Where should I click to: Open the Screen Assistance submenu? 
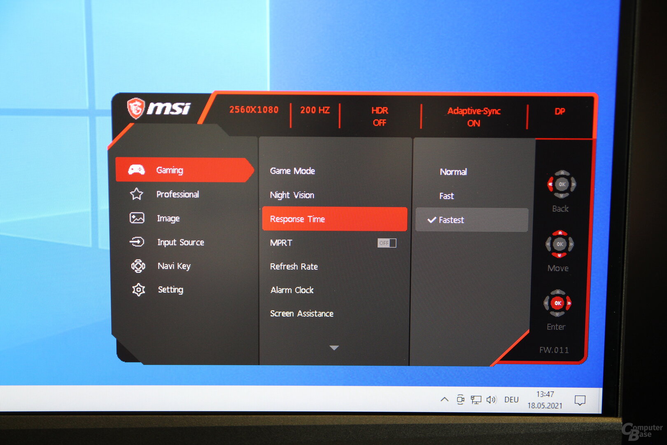tap(302, 314)
